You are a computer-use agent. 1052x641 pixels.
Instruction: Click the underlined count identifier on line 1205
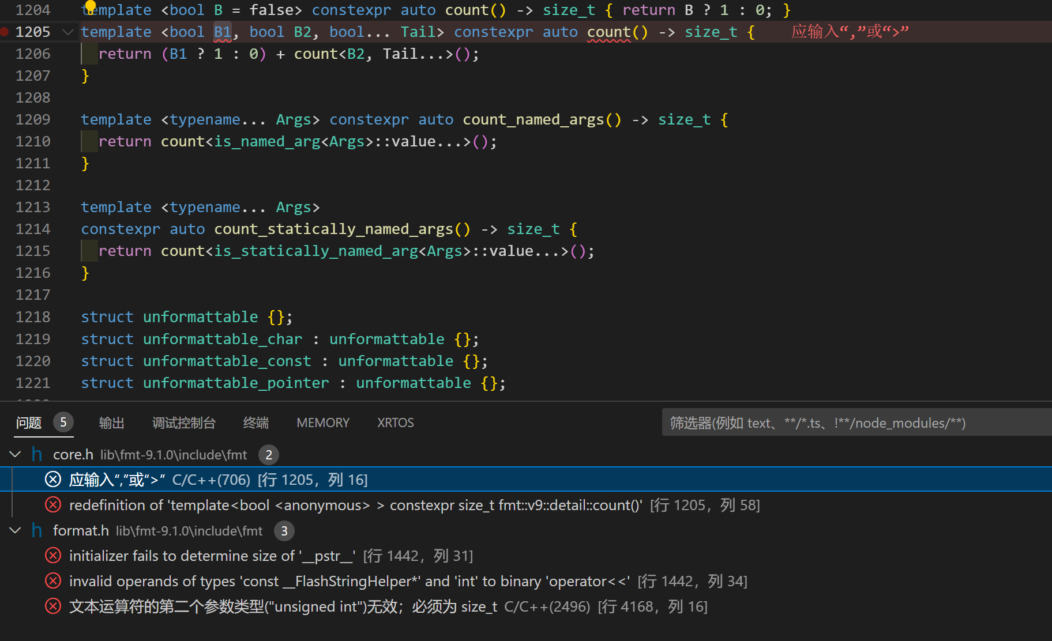(x=608, y=32)
